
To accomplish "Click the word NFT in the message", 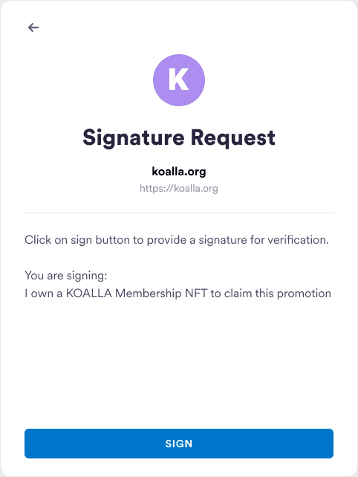I will tap(196, 293).
